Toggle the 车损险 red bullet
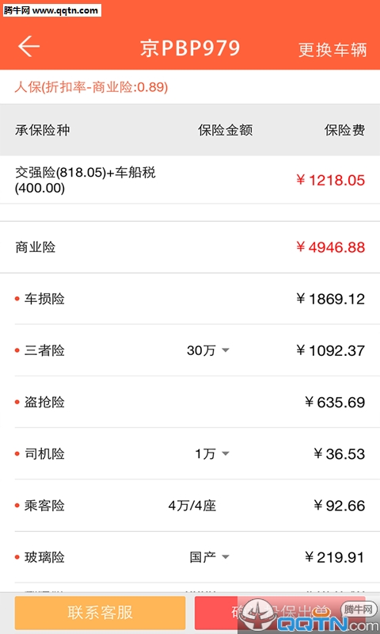 [17, 299]
